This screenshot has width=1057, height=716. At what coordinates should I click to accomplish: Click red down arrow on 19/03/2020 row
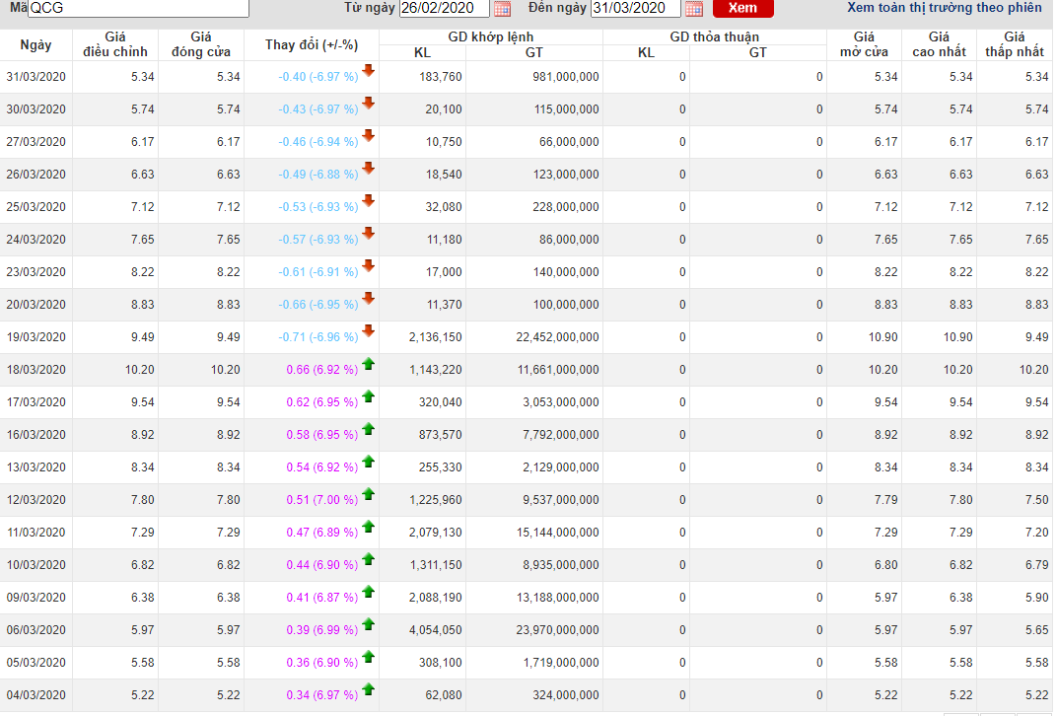[368, 330]
